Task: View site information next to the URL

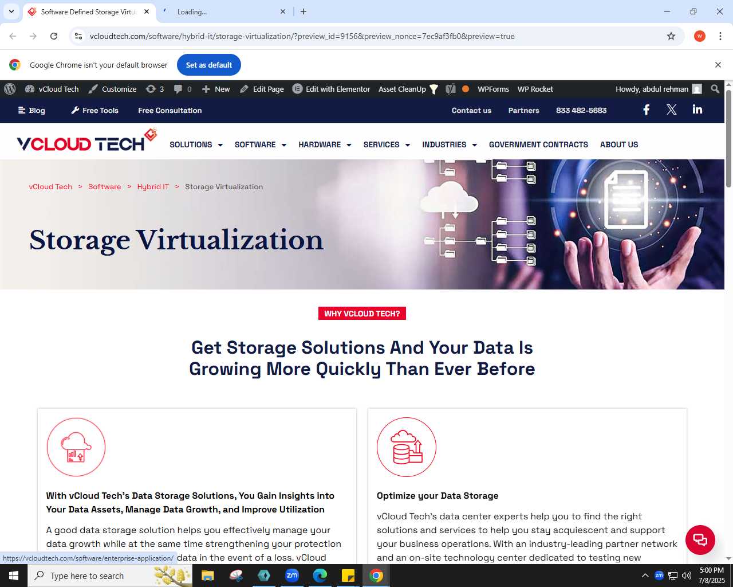Action: [78, 36]
